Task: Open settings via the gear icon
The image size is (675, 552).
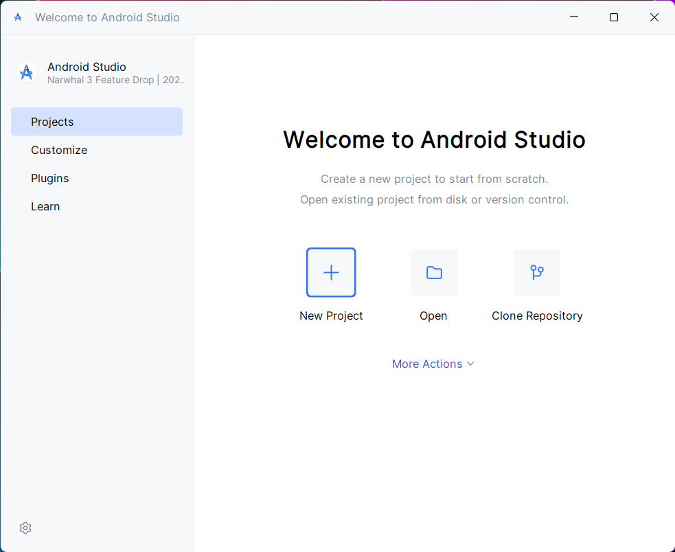Action: click(25, 528)
